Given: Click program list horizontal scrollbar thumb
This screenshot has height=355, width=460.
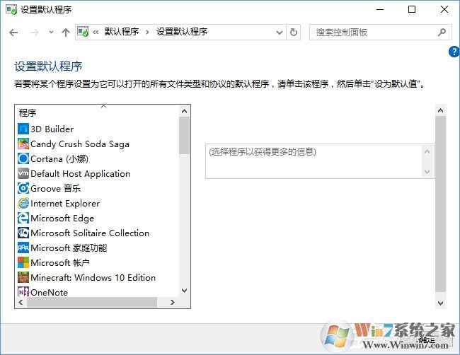Looking at the screenshot, I should click(x=92, y=302).
